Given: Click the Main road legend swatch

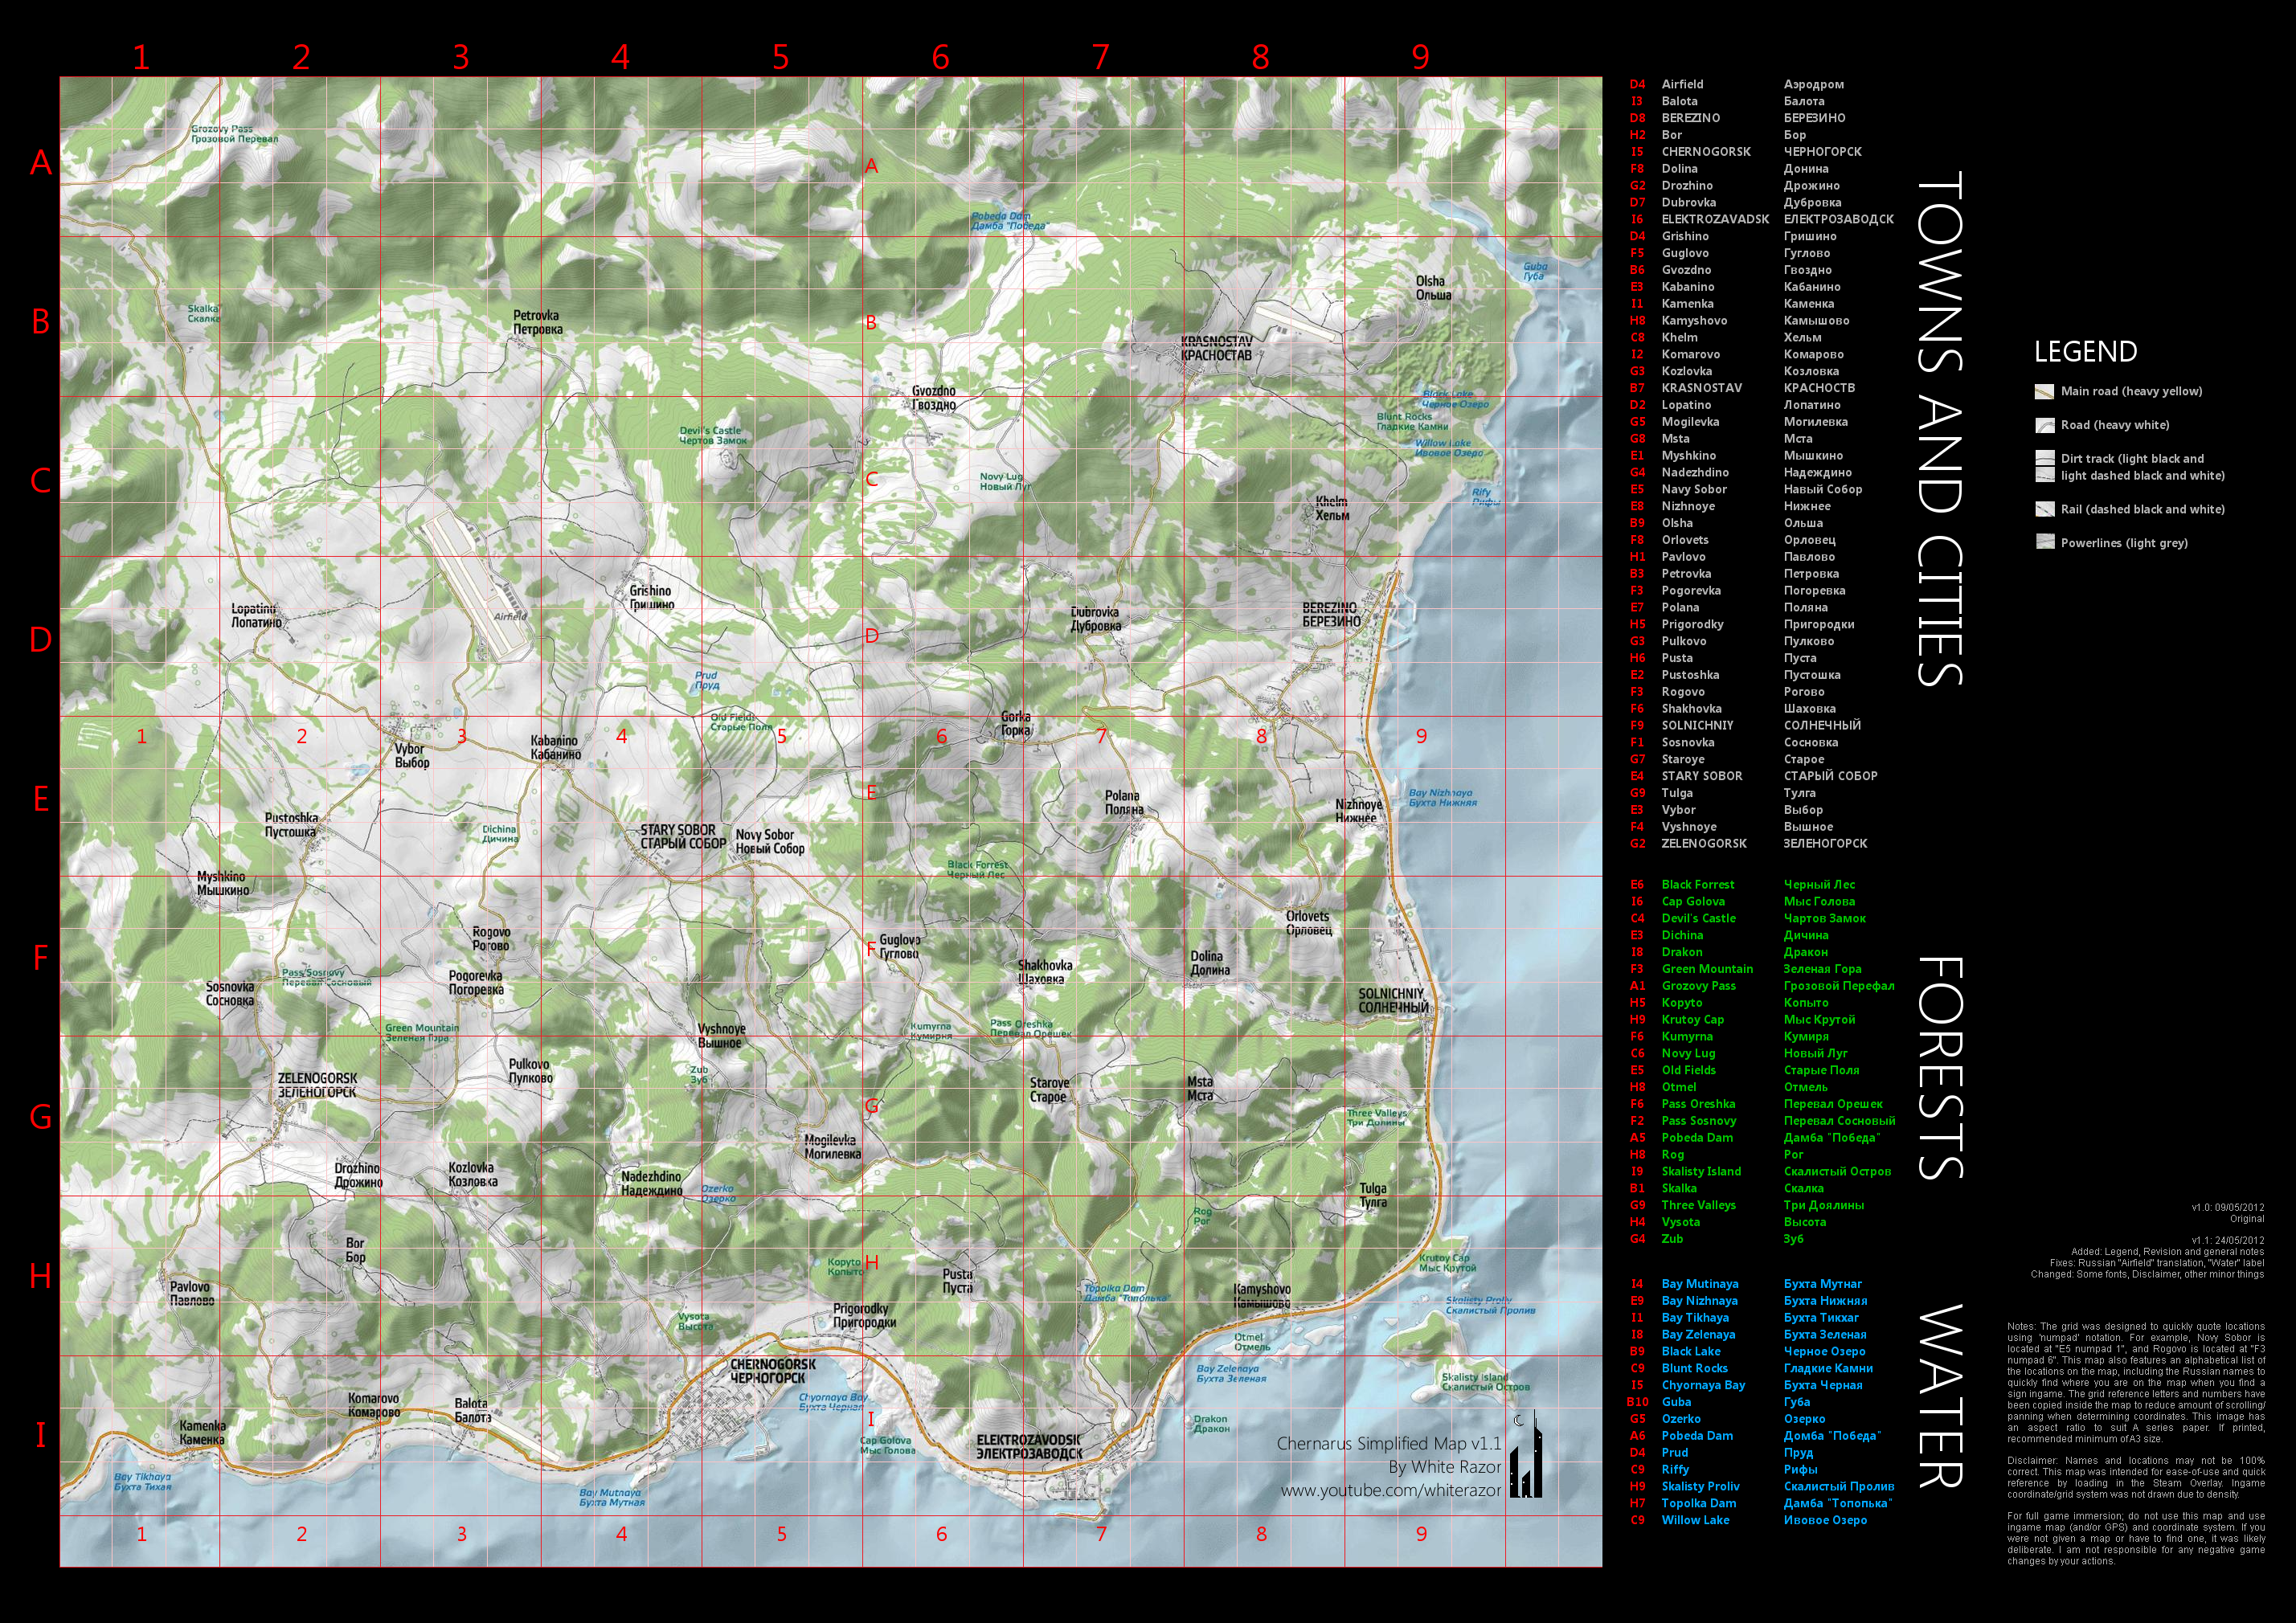Looking at the screenshot, I should [2044, 392].
